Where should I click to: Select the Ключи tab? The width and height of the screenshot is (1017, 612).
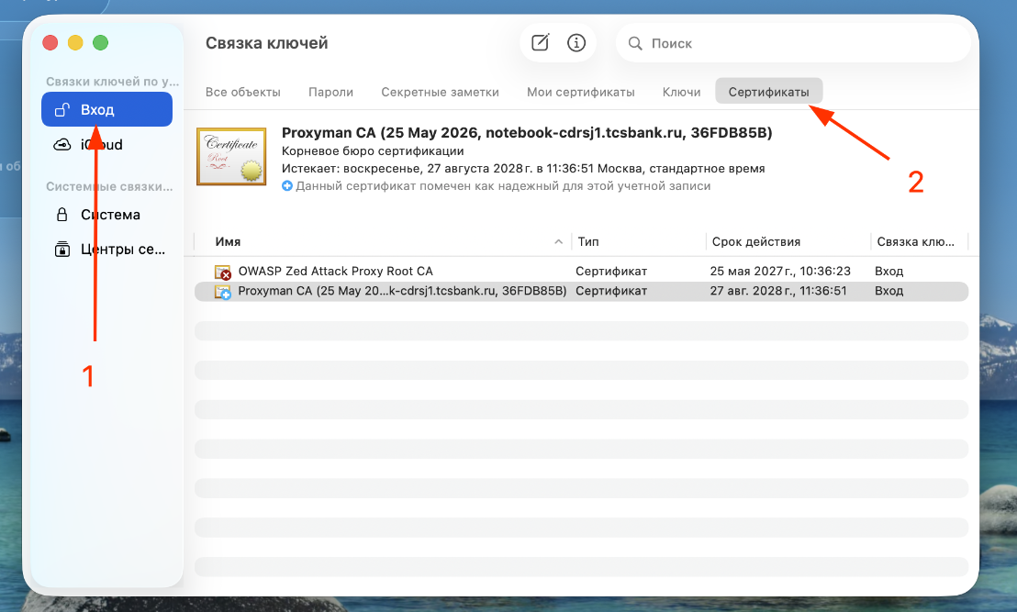[x=682, y=92]
